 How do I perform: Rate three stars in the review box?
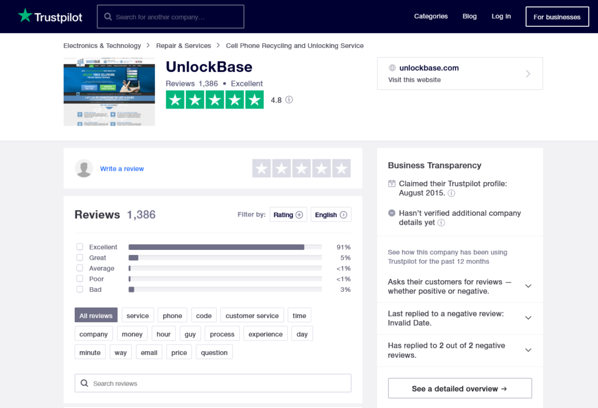pyautogui.click(x=302, y=168)
